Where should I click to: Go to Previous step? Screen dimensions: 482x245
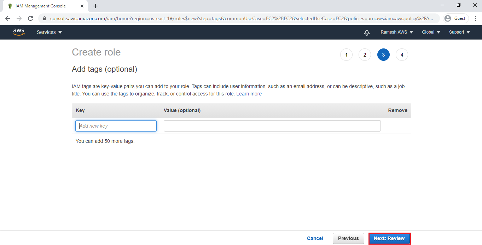348,238
